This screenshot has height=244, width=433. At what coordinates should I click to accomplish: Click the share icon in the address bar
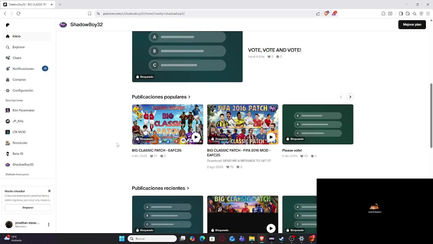(x=318, y=14)
